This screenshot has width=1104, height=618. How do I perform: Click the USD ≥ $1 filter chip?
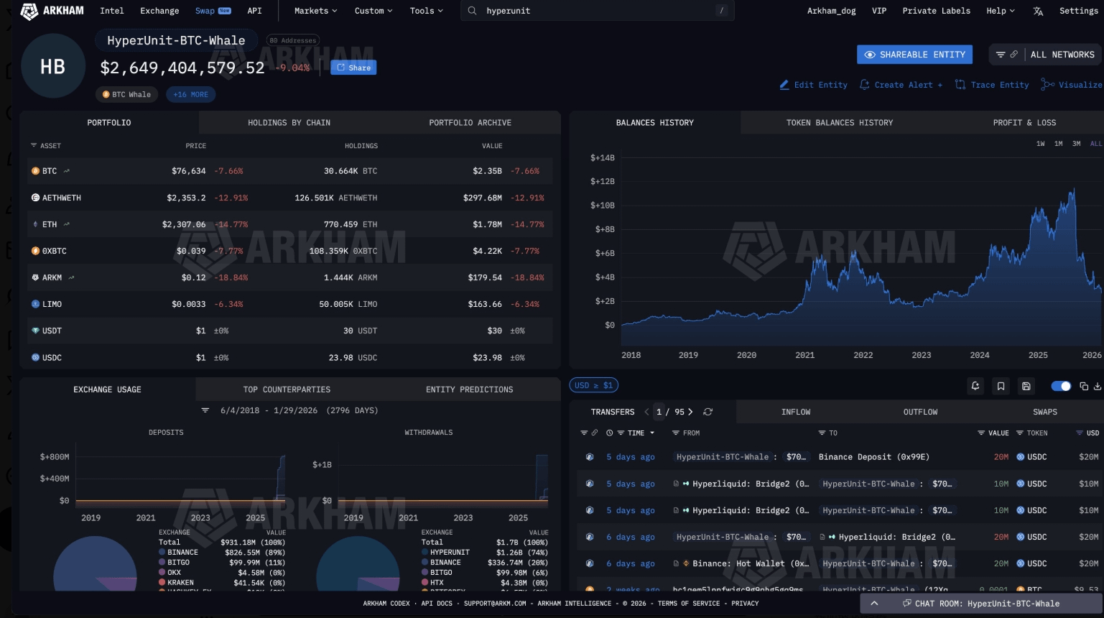pos(594,385)
